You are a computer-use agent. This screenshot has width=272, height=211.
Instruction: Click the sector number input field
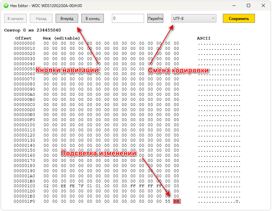(x=128, y=19)
